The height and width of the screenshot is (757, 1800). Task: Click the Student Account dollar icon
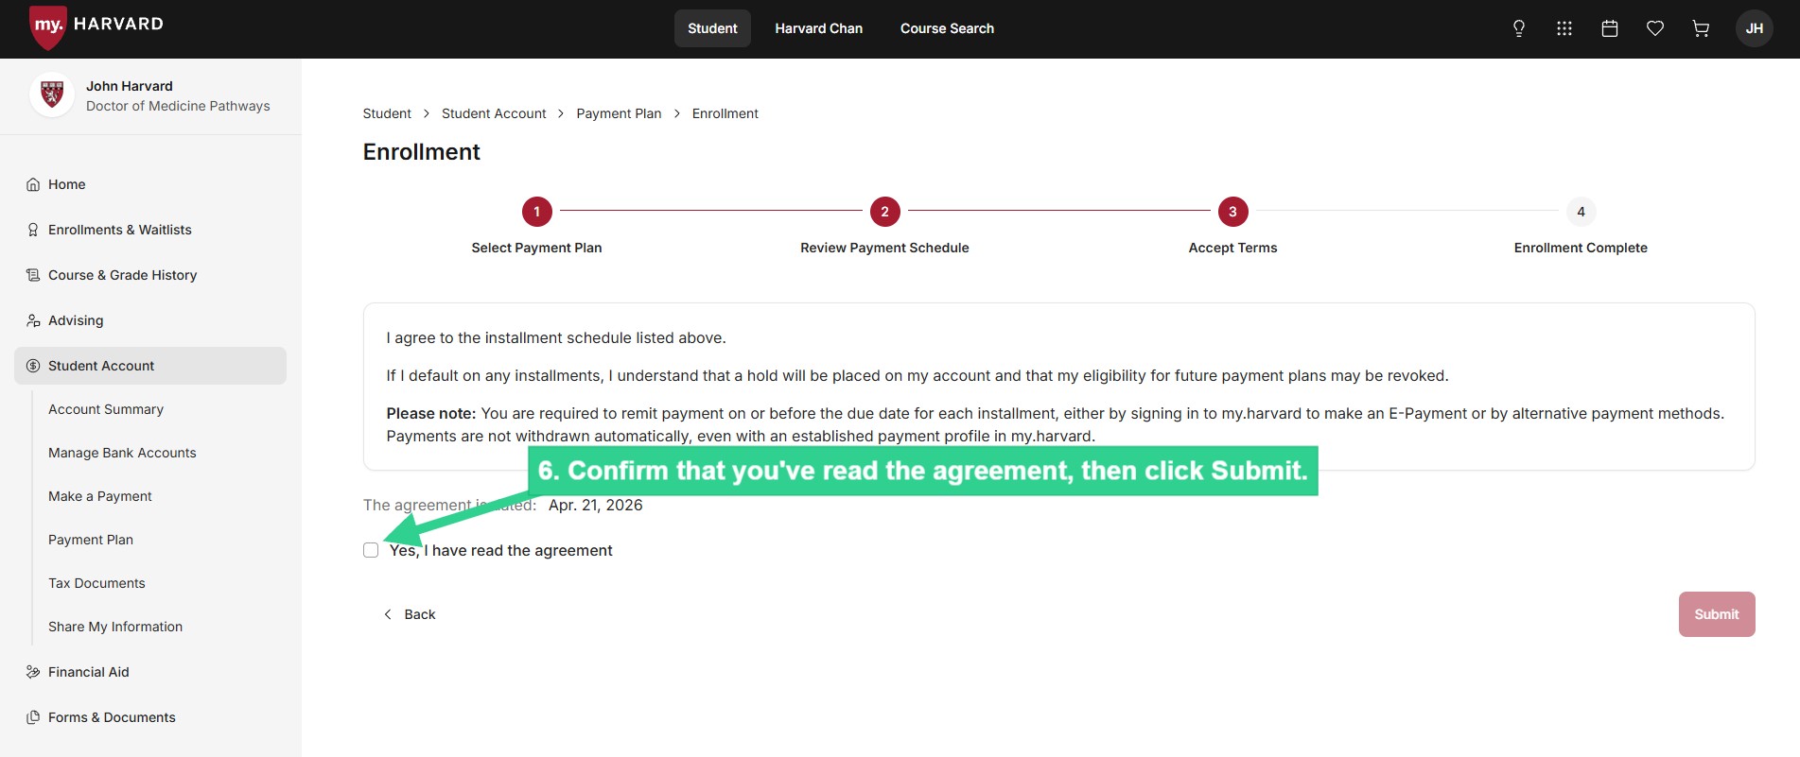click(x=33, y=366)
